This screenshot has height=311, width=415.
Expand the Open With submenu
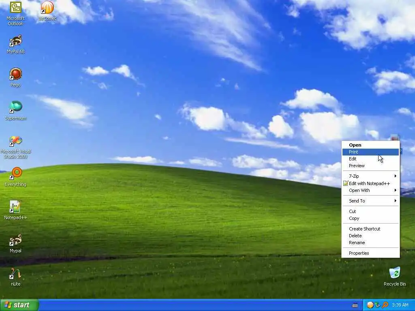click(370, 190)
